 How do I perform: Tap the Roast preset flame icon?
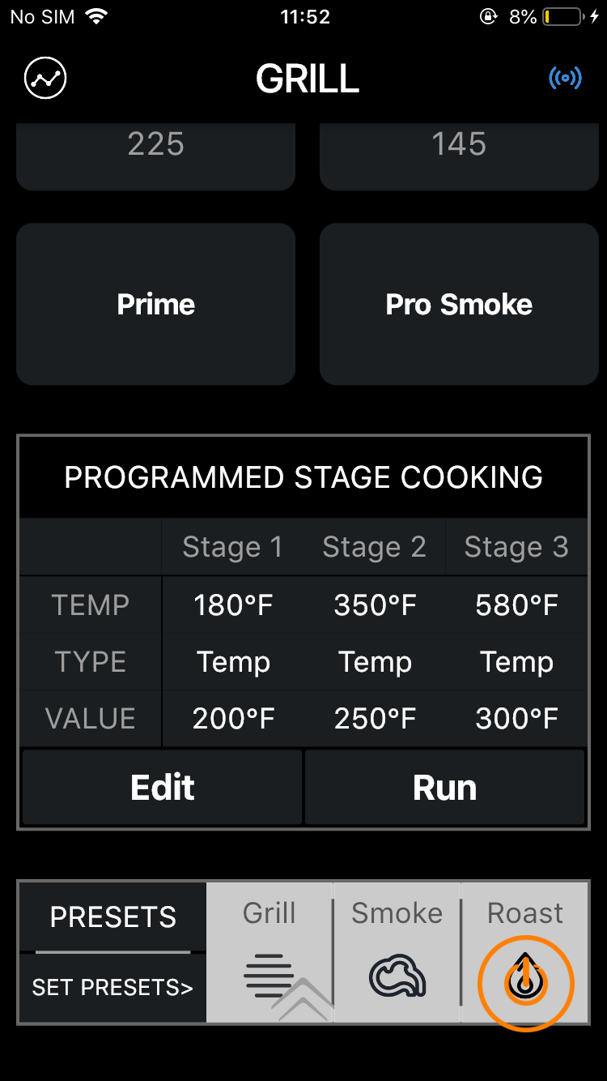pyautogui.click(x=525, y=982)
